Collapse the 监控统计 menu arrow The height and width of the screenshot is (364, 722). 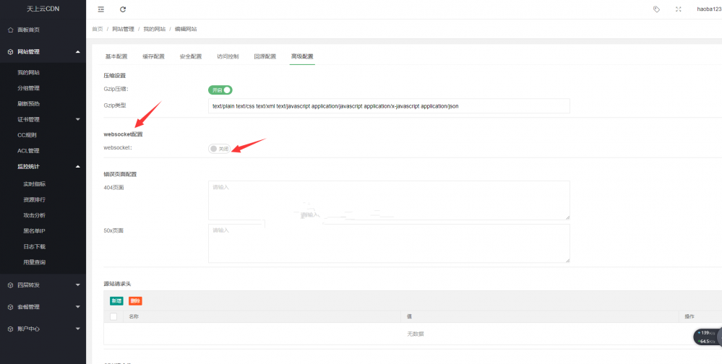pyautogui.click(x=78, y=167)
